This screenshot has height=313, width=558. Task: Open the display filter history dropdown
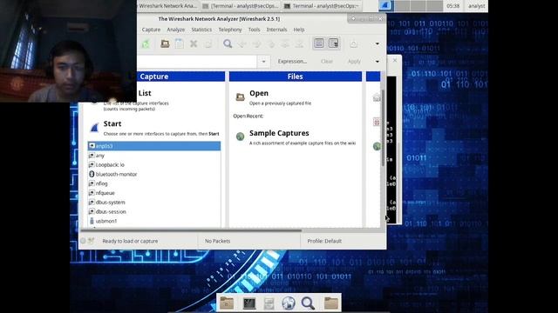coord(263,62)
